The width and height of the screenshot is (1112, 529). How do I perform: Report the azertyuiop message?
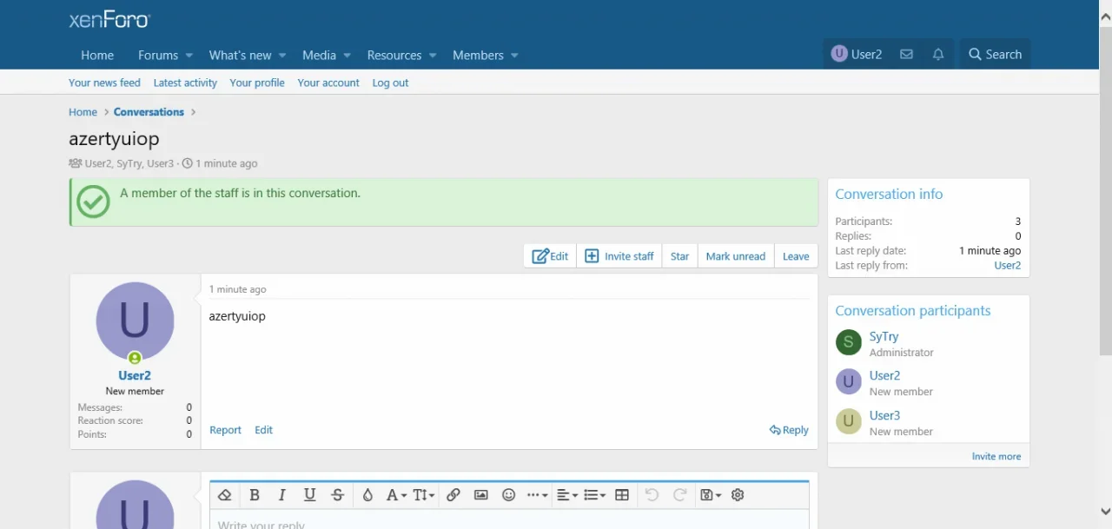(x=225, y=430)
